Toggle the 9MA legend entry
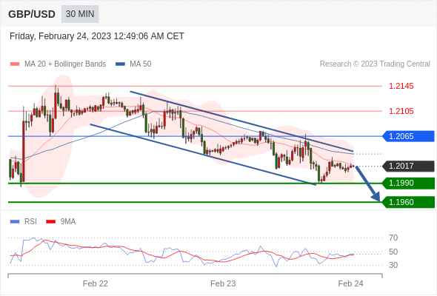The width and height of the screenshot is (437, 296). coord(61,222)
